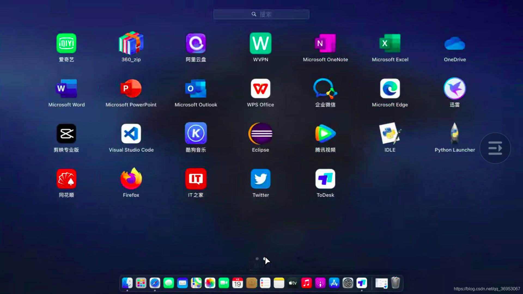Open Mail from the Dock

click(x=183, y=283)
